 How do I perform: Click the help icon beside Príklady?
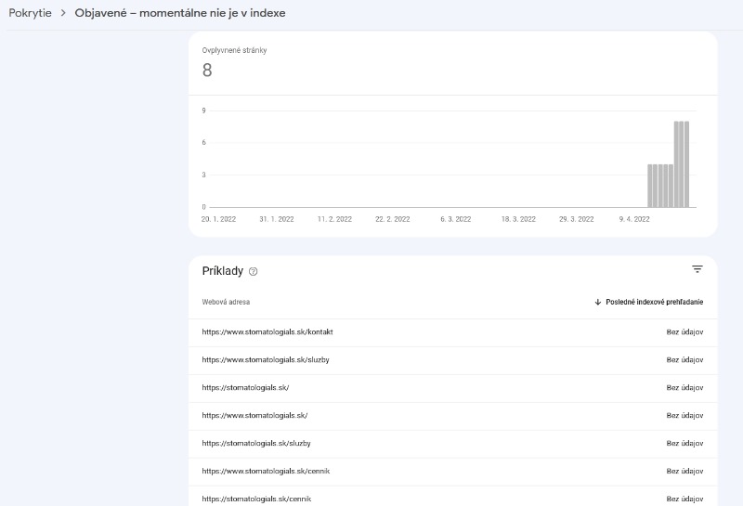(x=254, y=272)
